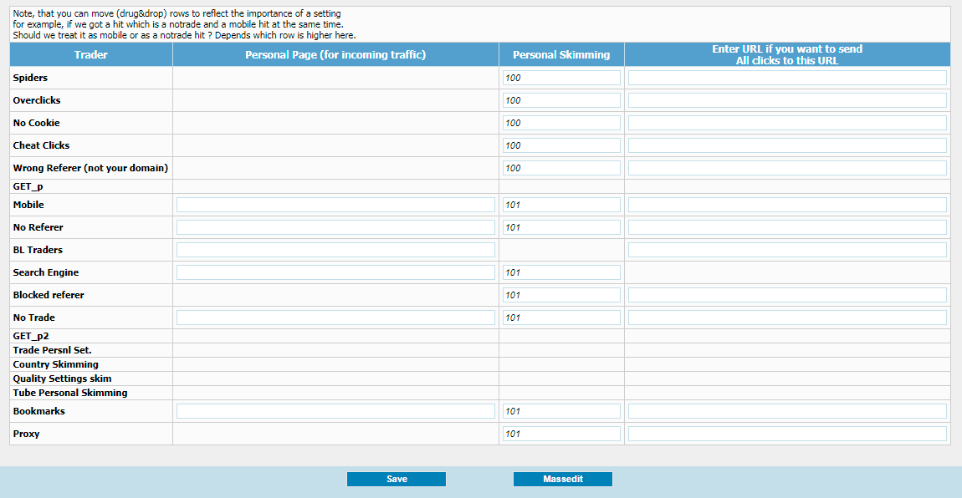This screenshot has width=962, height=498.
Task: Select No Trade Personal Page field
Action: pyautogui.click(x=335, y=318)
